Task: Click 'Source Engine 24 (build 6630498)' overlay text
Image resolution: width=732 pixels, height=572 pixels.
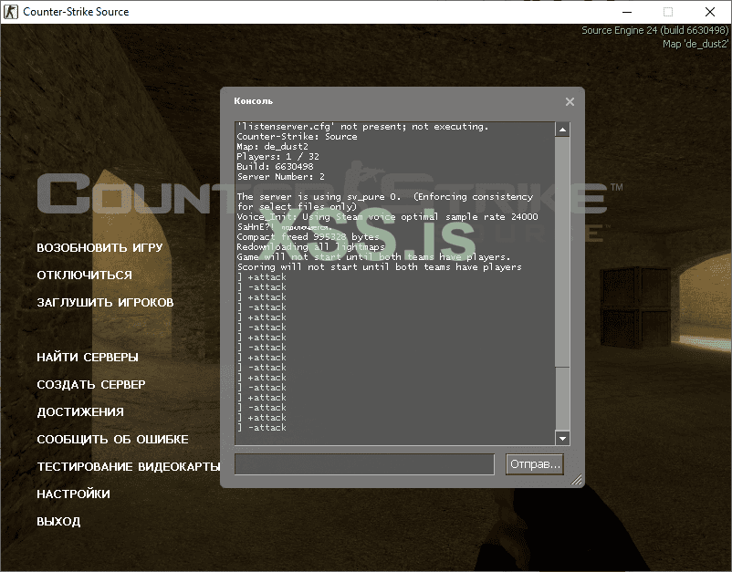Action: click(654, 30)
